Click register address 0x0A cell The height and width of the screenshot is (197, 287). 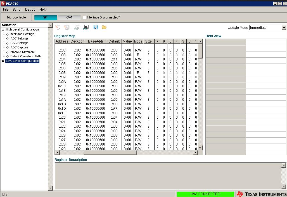62,82
